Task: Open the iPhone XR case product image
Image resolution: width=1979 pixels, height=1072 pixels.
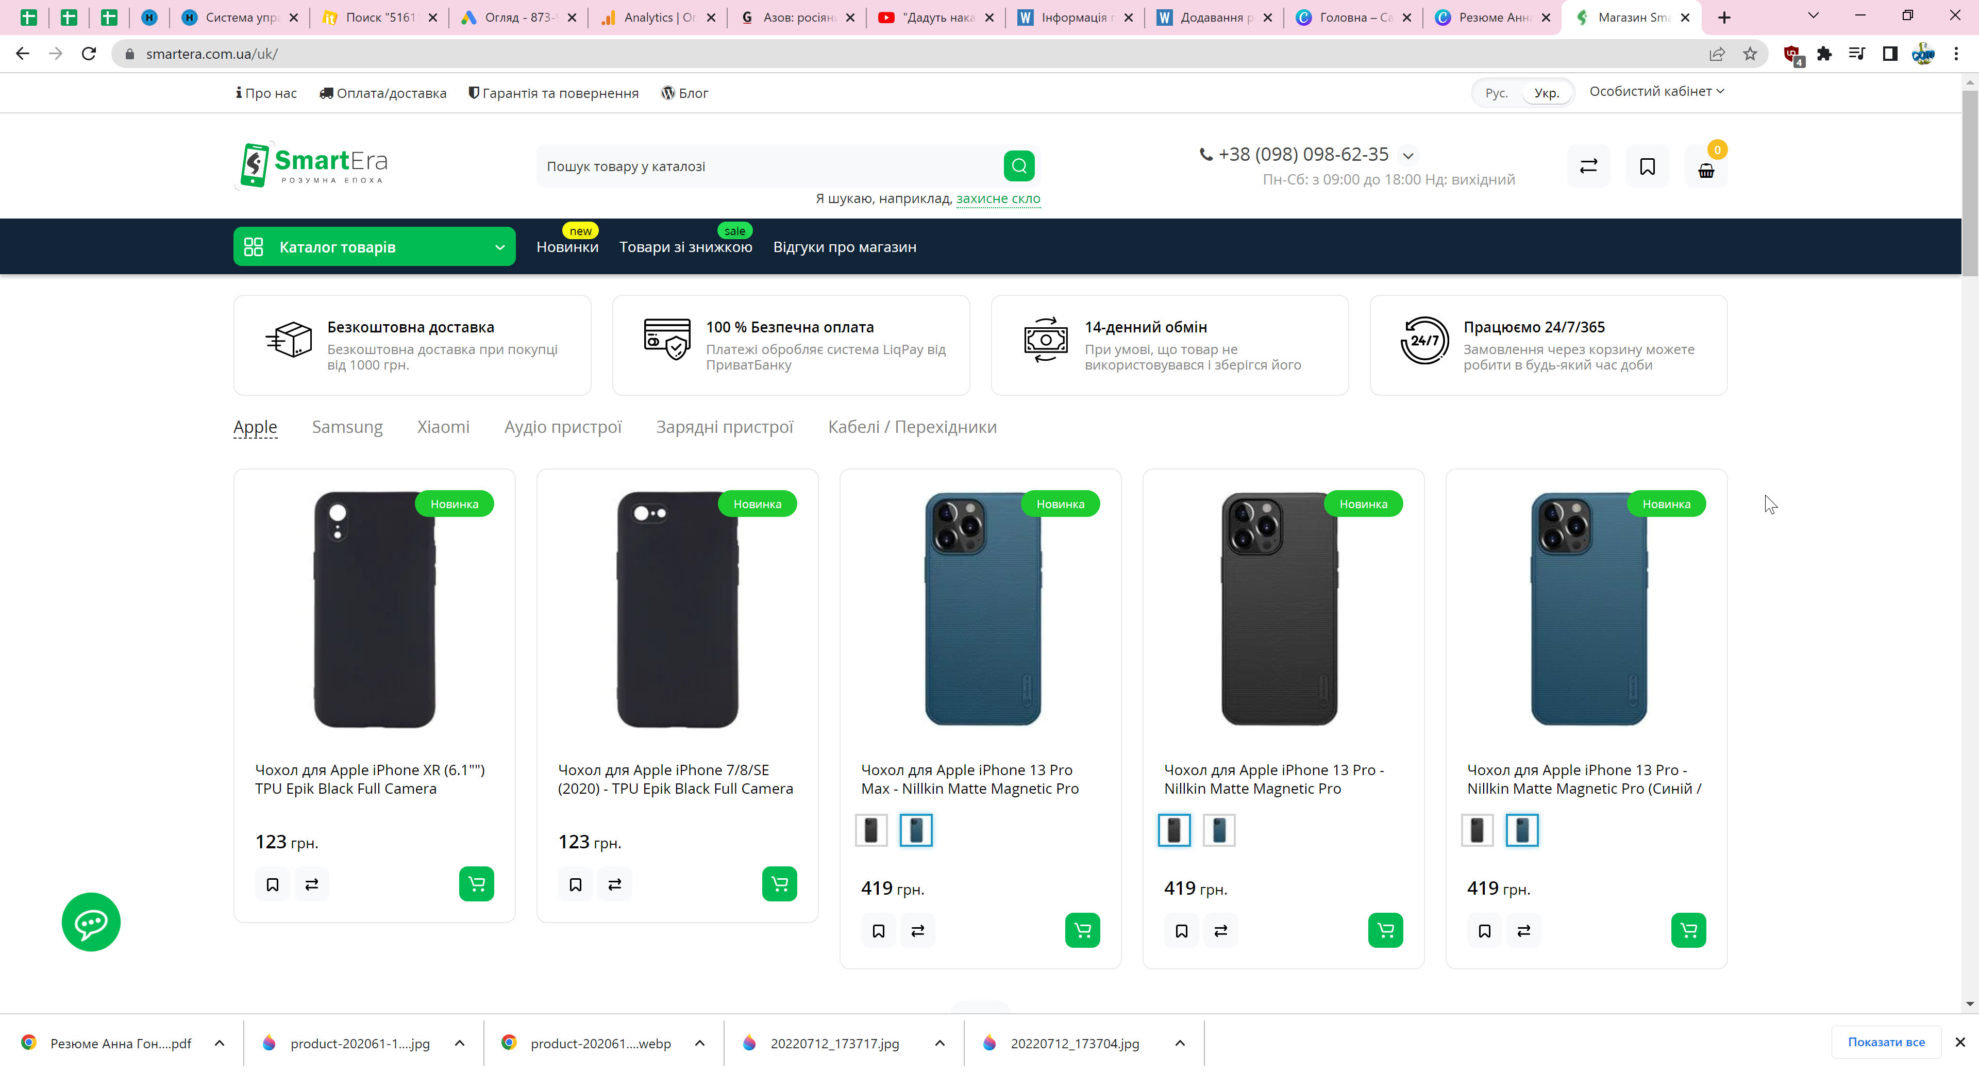Action: tap(374, 609)
